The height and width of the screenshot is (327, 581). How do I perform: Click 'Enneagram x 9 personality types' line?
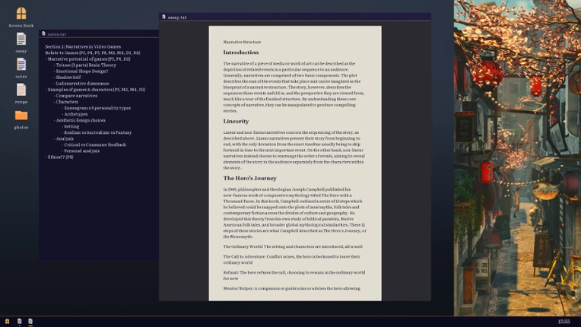(96, 108)
